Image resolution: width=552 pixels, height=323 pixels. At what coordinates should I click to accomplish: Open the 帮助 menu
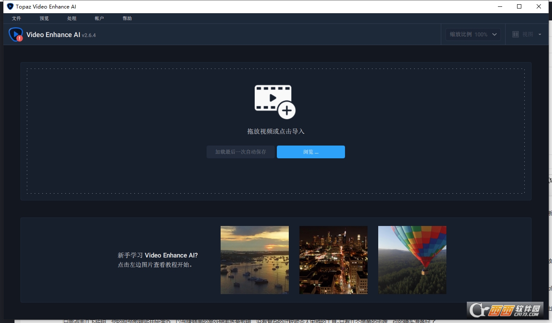coord(127,18)
